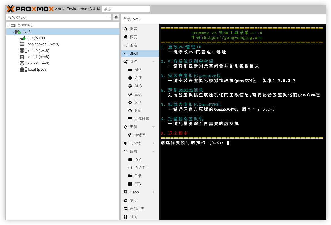Click the 备注 notes icon

126,45
